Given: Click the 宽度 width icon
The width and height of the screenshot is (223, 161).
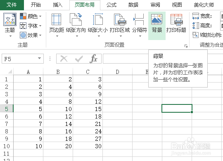Looking at the screenshot, I should pyautogui.click(x=196, y=16).
